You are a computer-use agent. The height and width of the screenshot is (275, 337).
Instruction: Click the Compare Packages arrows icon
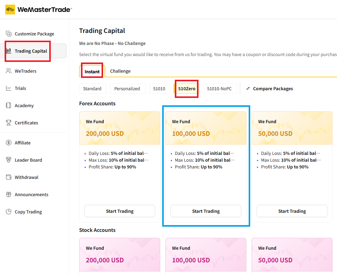[248, 88]
